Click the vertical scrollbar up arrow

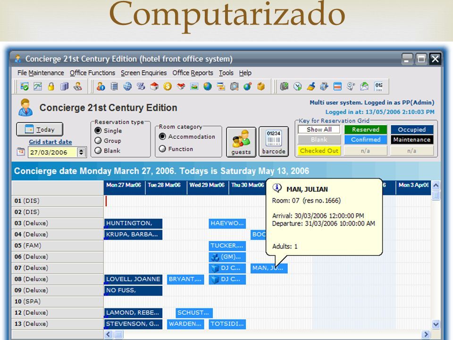(x=436, y=185)
